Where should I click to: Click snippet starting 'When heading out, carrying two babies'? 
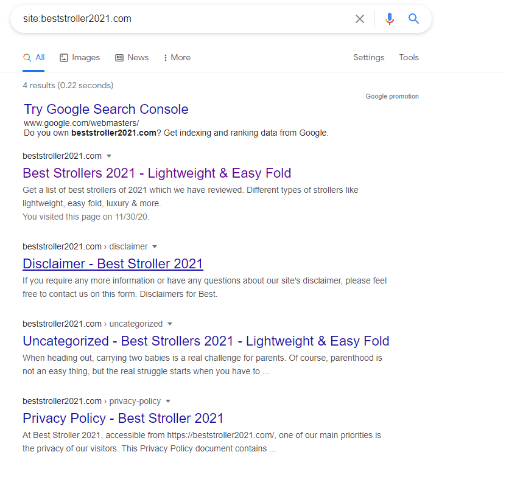coord(202,364)
